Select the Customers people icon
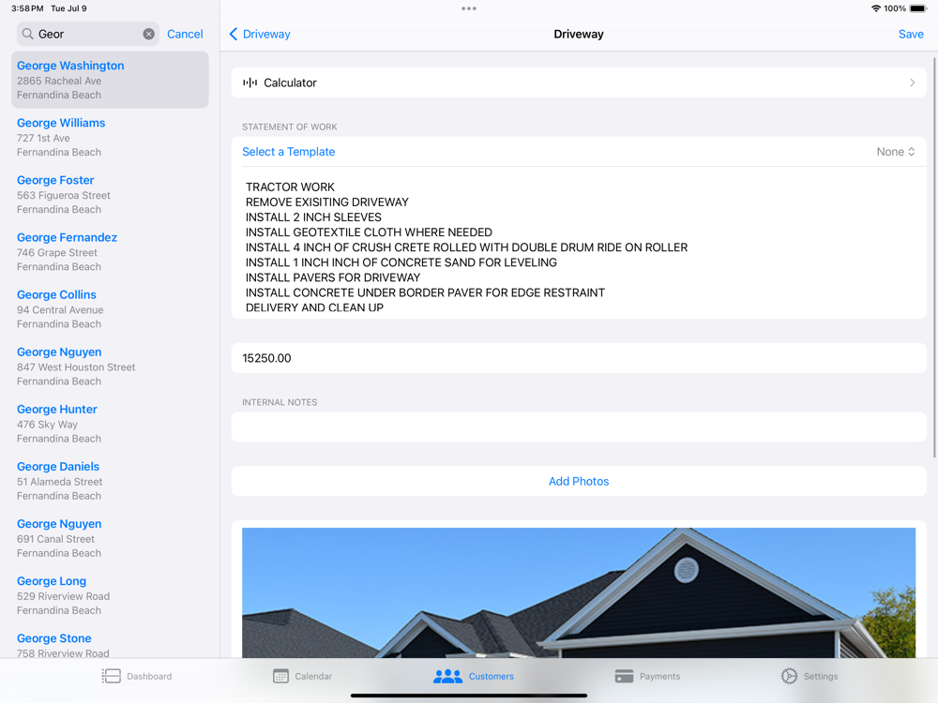 (x=447, y=676)
